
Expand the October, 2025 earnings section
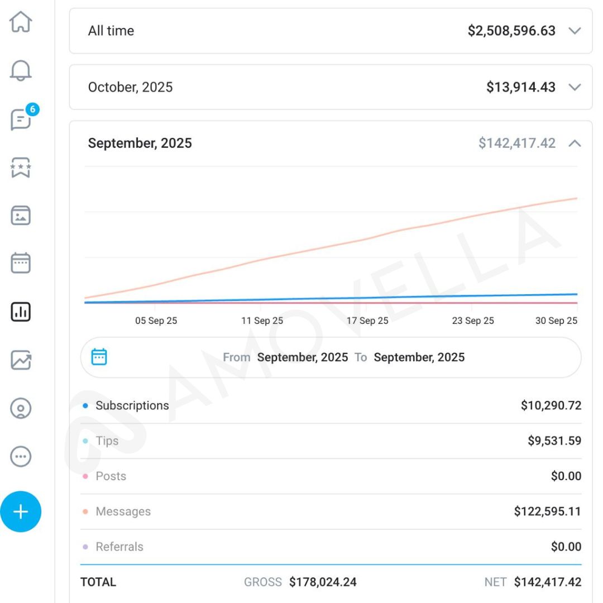[x=575, y=87]
